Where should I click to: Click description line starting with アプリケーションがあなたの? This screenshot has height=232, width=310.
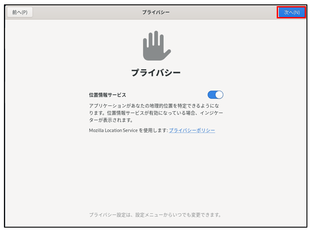coord(155,106)
